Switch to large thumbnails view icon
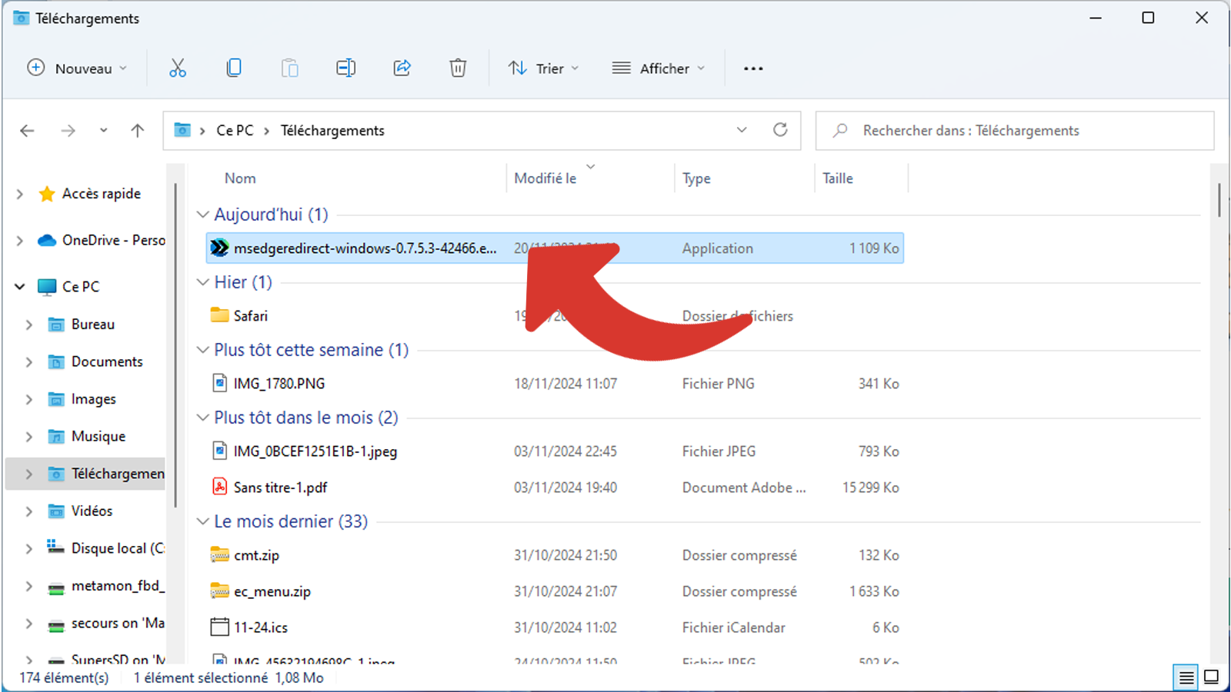 (x=1212, y=677)
